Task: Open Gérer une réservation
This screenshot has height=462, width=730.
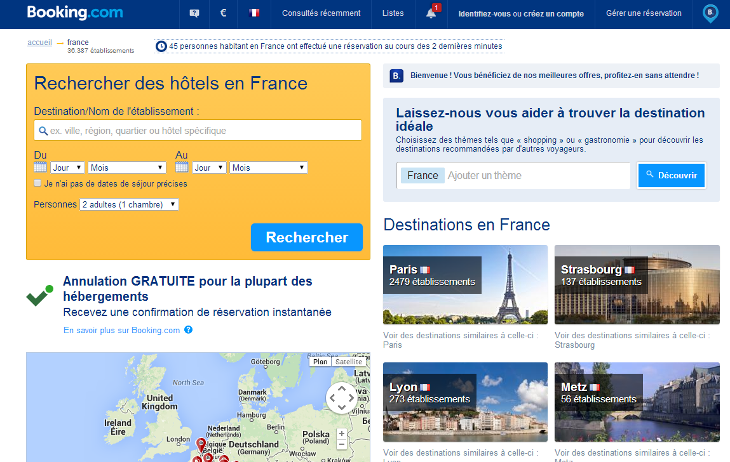Action: pyautogui.click(x=644, y=13)
